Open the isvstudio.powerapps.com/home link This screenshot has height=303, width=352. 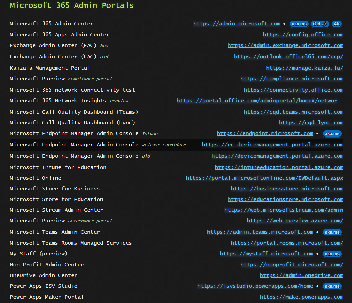click(x=255, y=286)
